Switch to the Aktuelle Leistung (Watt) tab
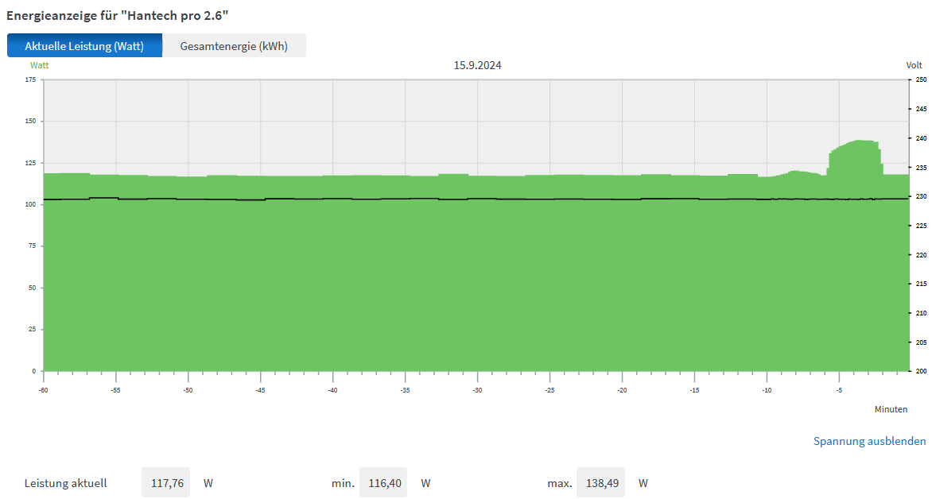932x499 pixels. coord(84,46)
